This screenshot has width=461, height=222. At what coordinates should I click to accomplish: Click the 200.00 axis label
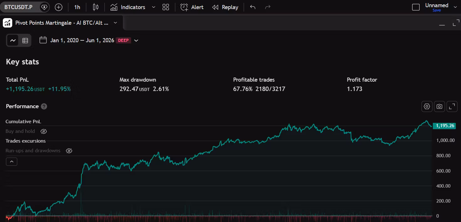pyautogui.click(x=443, y=201)
